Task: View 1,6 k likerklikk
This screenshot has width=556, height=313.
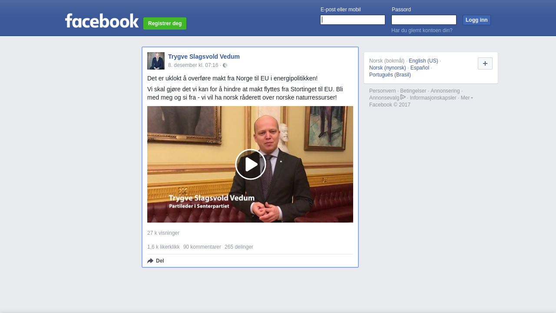Action: (x=163, y=247)
